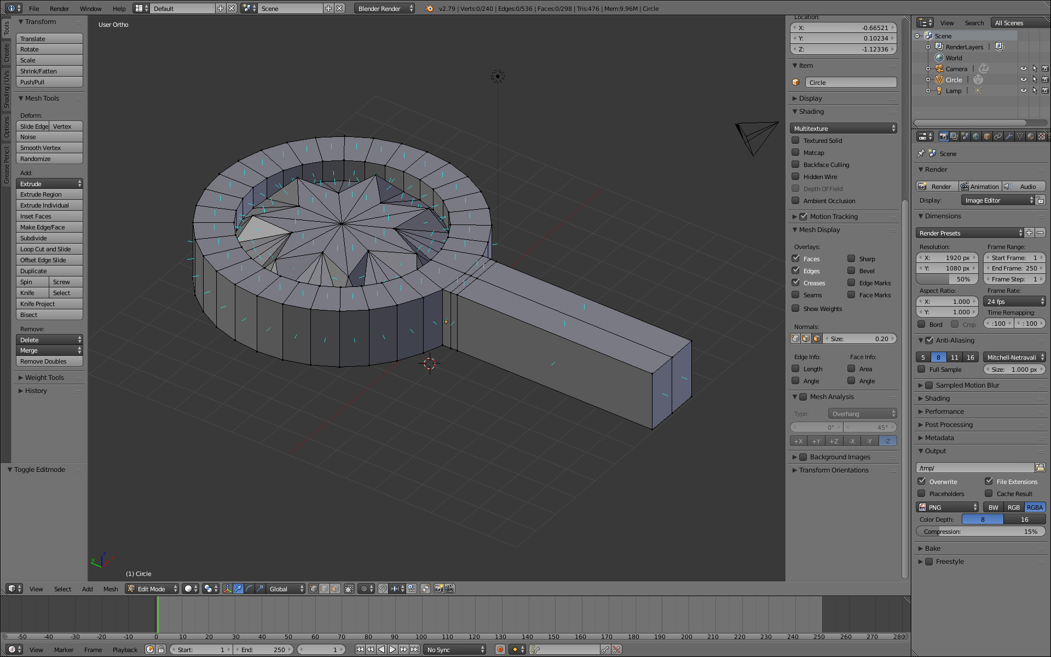Expand the Display panel

click(810, 98)
